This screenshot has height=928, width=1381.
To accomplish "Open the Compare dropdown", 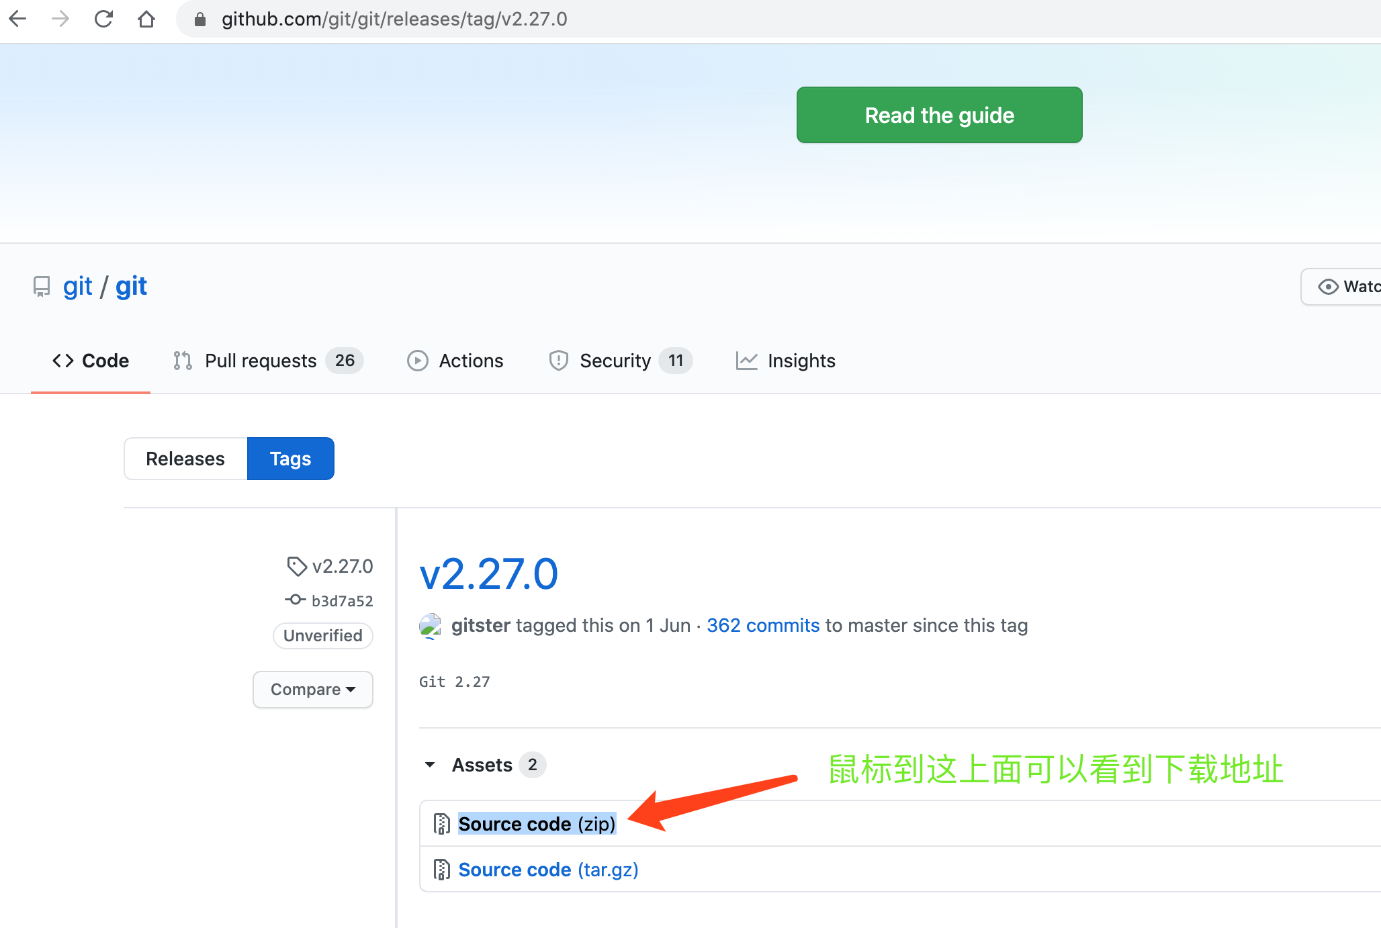I will [312, 689].
